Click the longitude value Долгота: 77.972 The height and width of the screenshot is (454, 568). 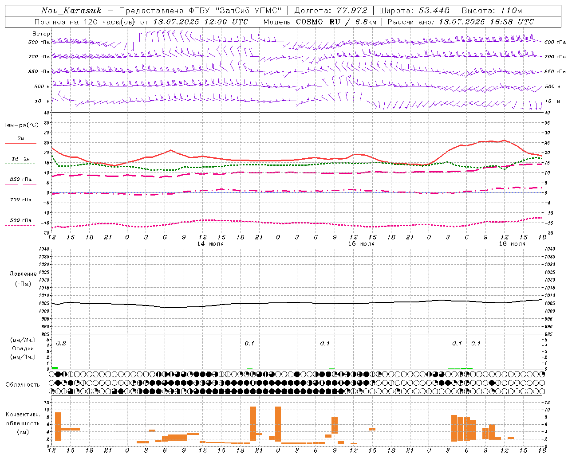[331, 11]
